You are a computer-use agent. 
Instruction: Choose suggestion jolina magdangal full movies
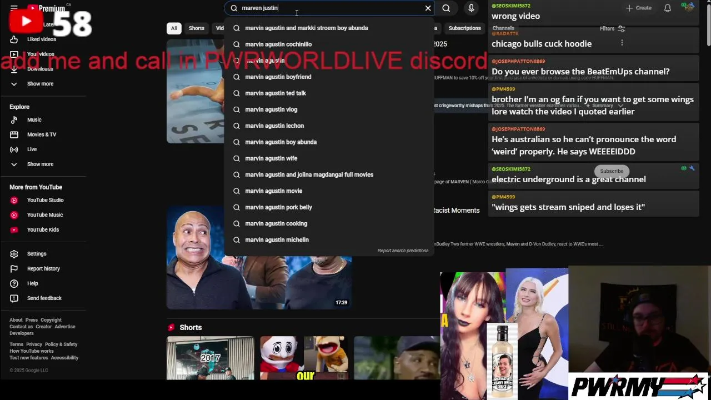pos(329,174)
